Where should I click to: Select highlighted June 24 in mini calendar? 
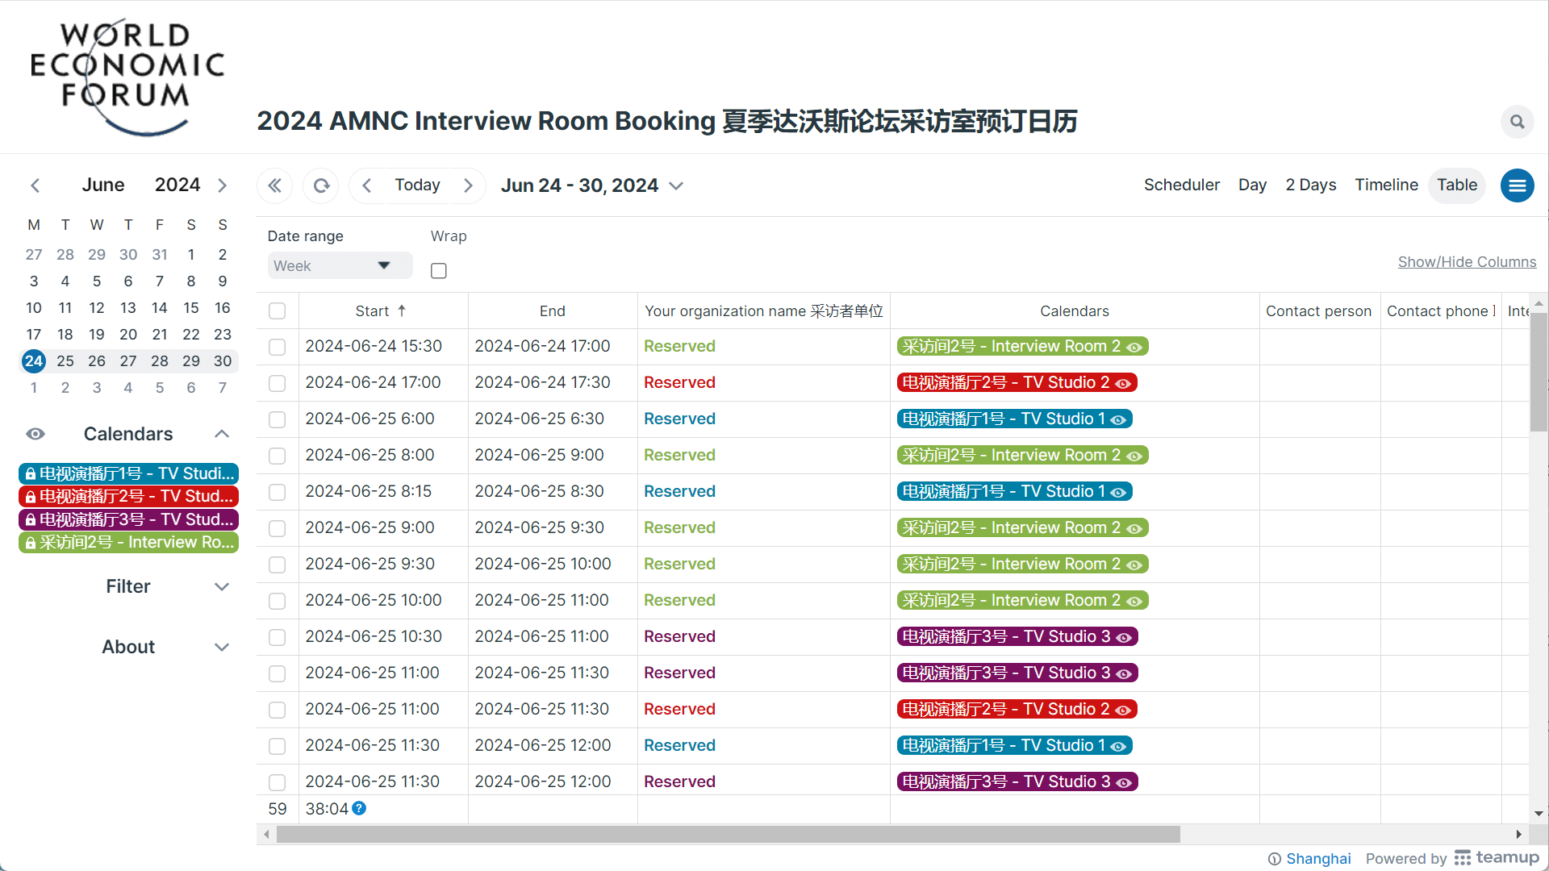[34, 361]
